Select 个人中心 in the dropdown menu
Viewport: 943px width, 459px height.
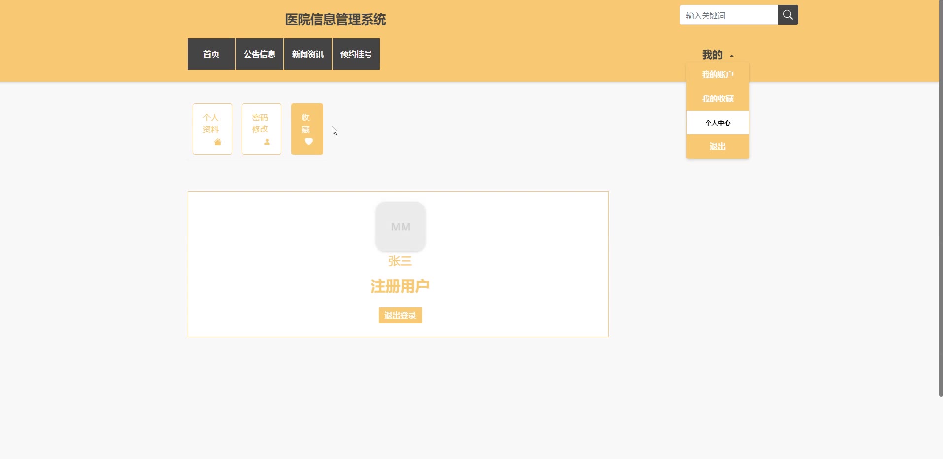click(x=718, y=123)
